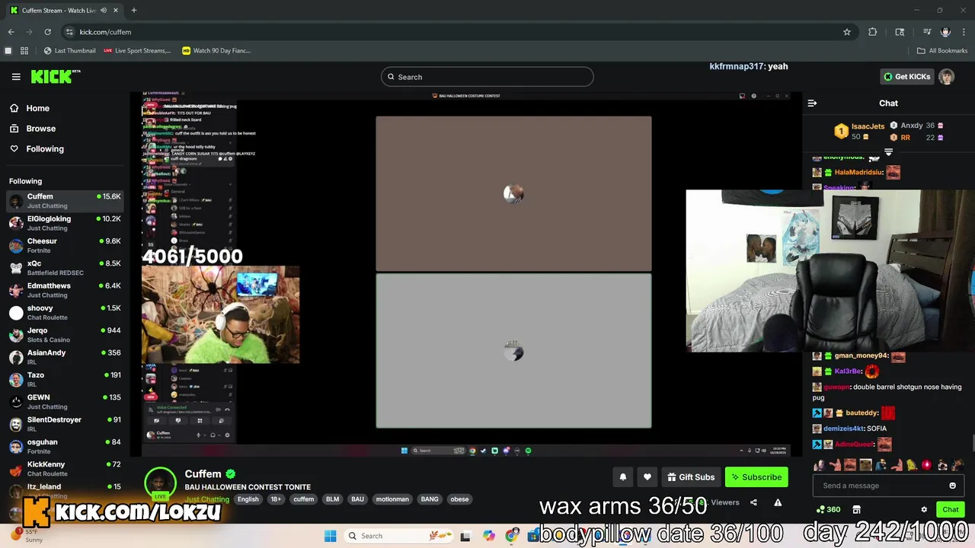This screenshot has height=548, width=975.
Task: Go to Kick home via logo
Action: pyautogui.click(x=55, y=76)
